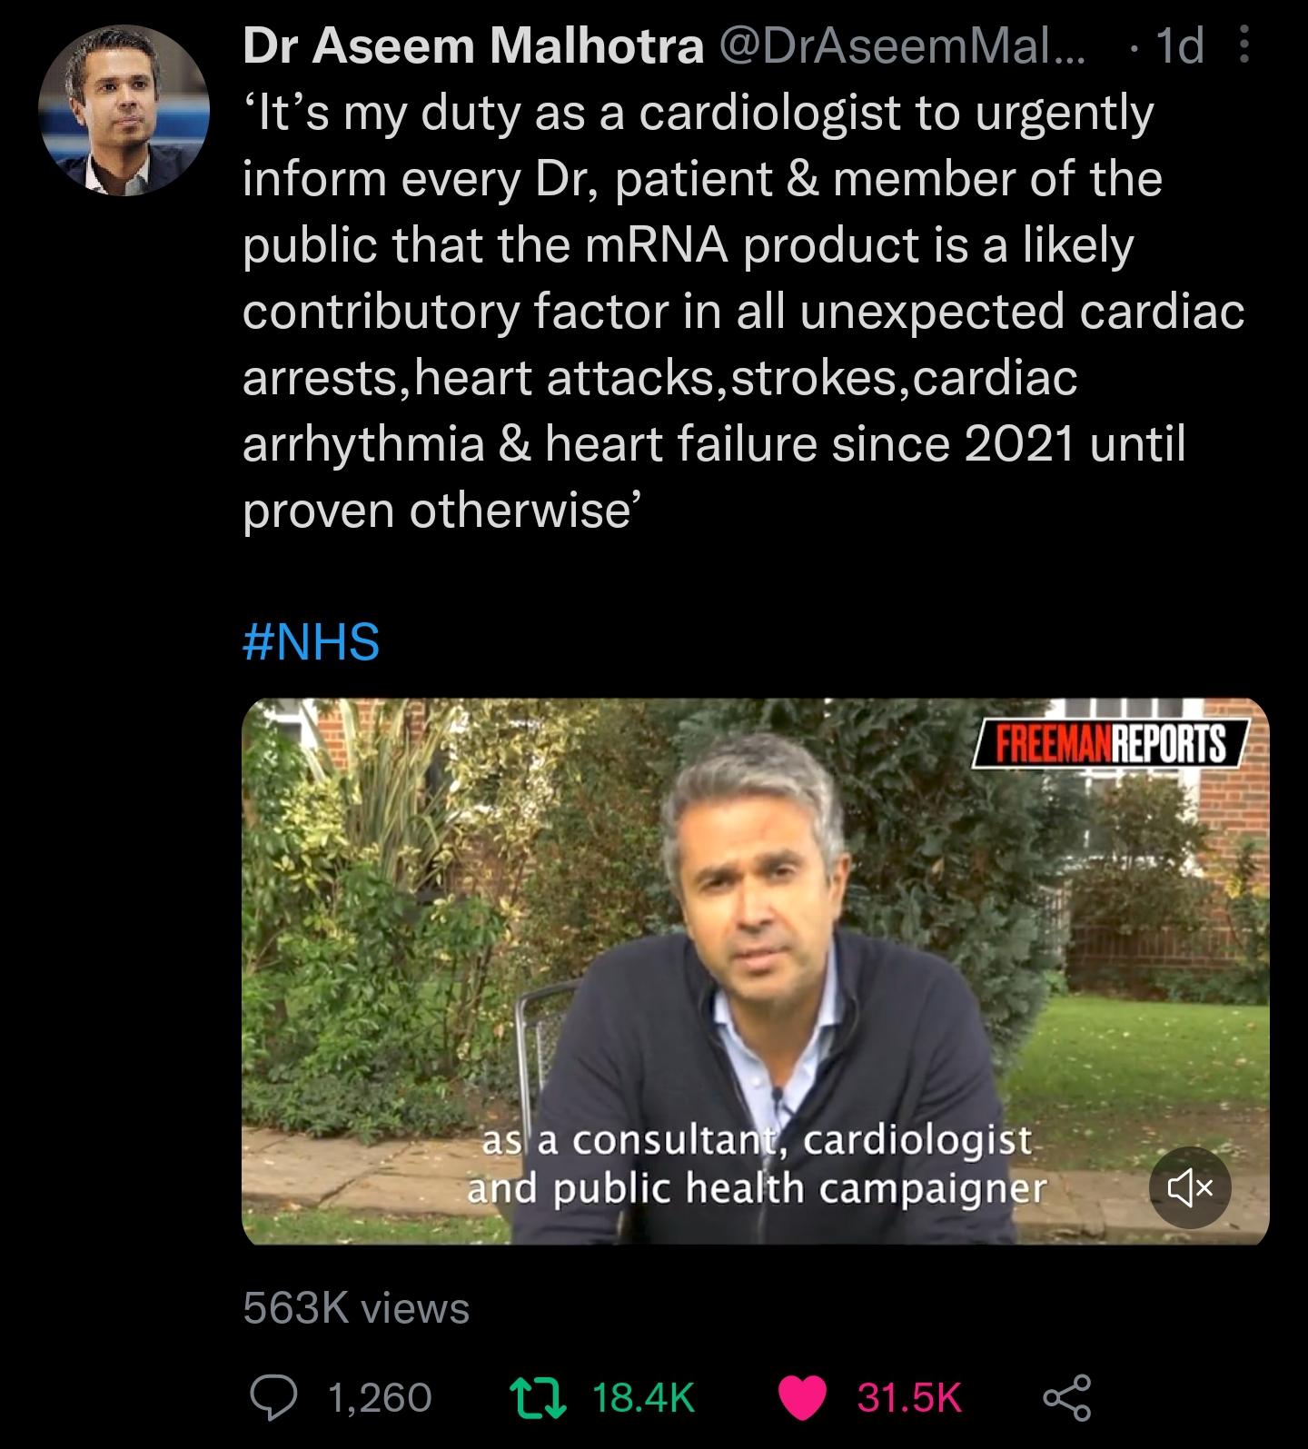
Task: Click the 18.4K retweet count
Action: pos(643,1396)
